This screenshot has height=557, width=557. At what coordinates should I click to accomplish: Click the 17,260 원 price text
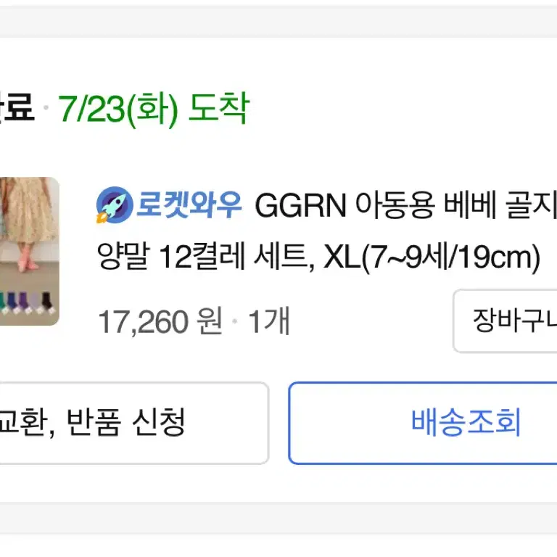click(160, 321)
